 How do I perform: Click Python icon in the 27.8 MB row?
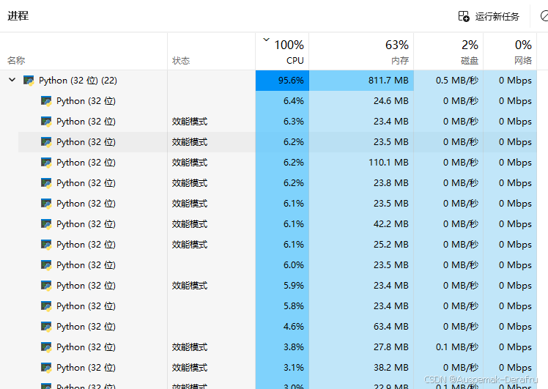pos(46,347)
